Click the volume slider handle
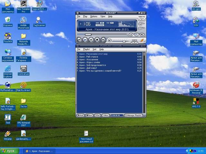The width and height of the screenshot is (206, 154). pyautogui.click(x=124, y=41)
